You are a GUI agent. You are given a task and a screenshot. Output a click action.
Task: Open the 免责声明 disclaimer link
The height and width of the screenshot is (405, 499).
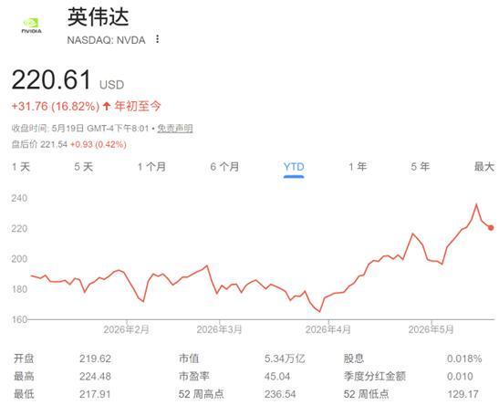(x=175, y=129)
